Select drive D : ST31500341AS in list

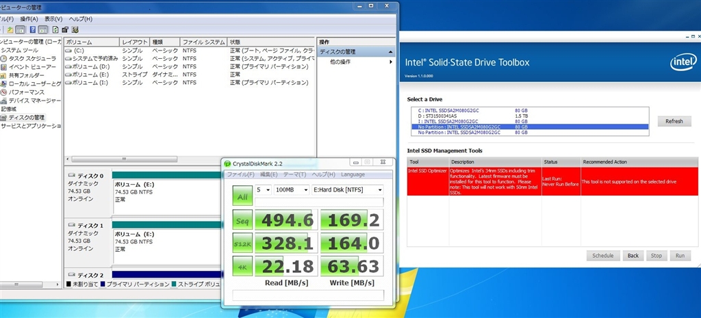530,116
